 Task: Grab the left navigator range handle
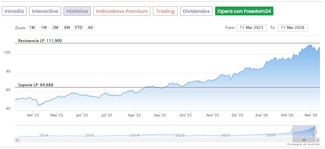293,131
